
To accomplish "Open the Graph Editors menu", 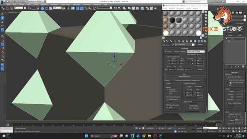I will pyautogui.click(x=66, y=5).
